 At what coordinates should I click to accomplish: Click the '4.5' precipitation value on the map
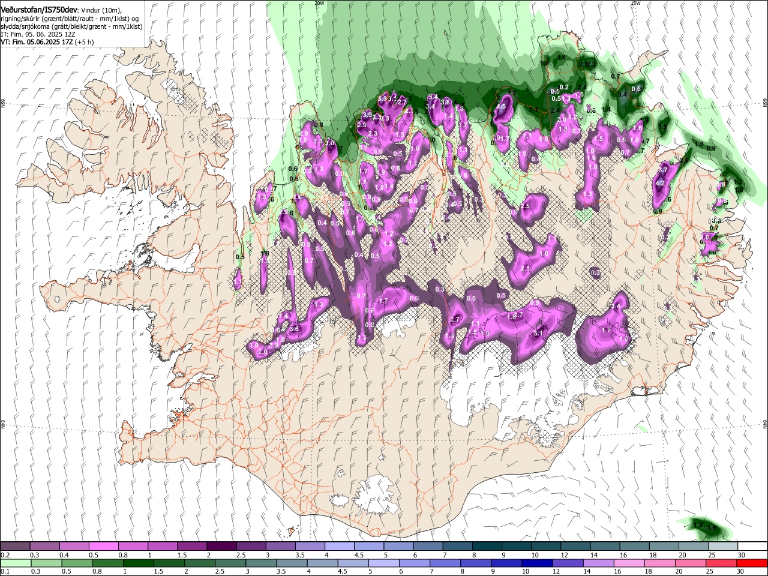tap(502, 107)
